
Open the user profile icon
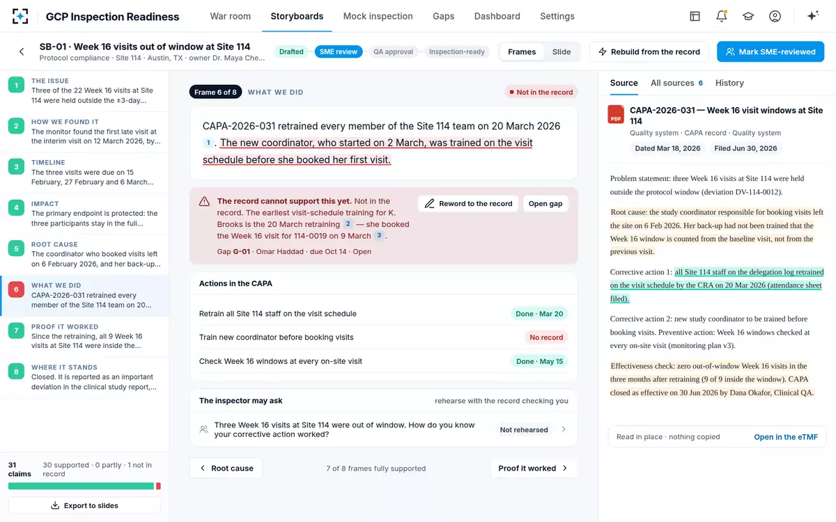[x=775, y=16]
